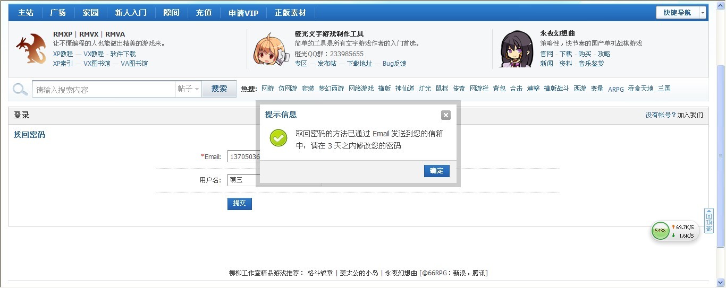The height and width of the screenshot is (288, 726).
Task: Click the 搜索 button
Action: click(x=219, y=89)
